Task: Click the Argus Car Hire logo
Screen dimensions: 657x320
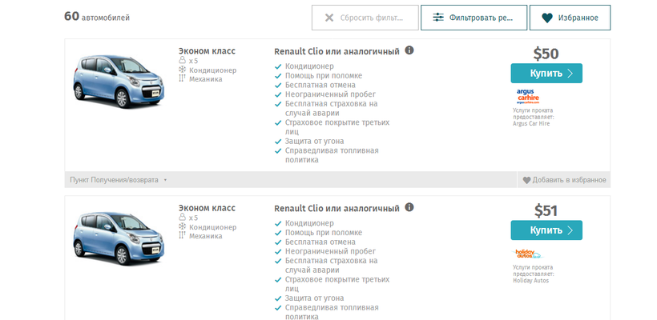Action: click(528, 97)
